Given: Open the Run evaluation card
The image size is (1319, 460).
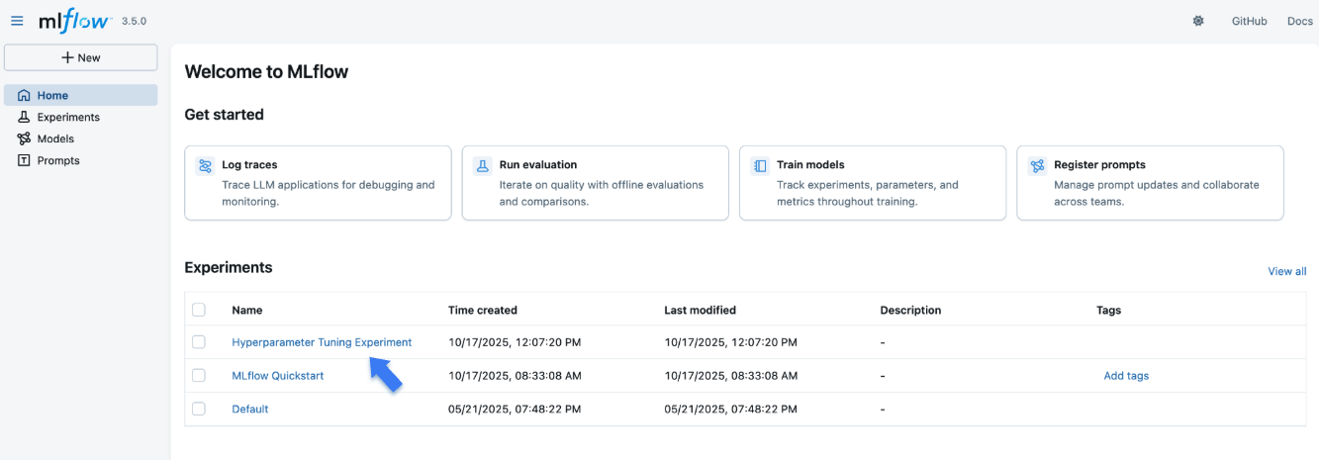Looking at the screenshot, I should tap(595, 183).
